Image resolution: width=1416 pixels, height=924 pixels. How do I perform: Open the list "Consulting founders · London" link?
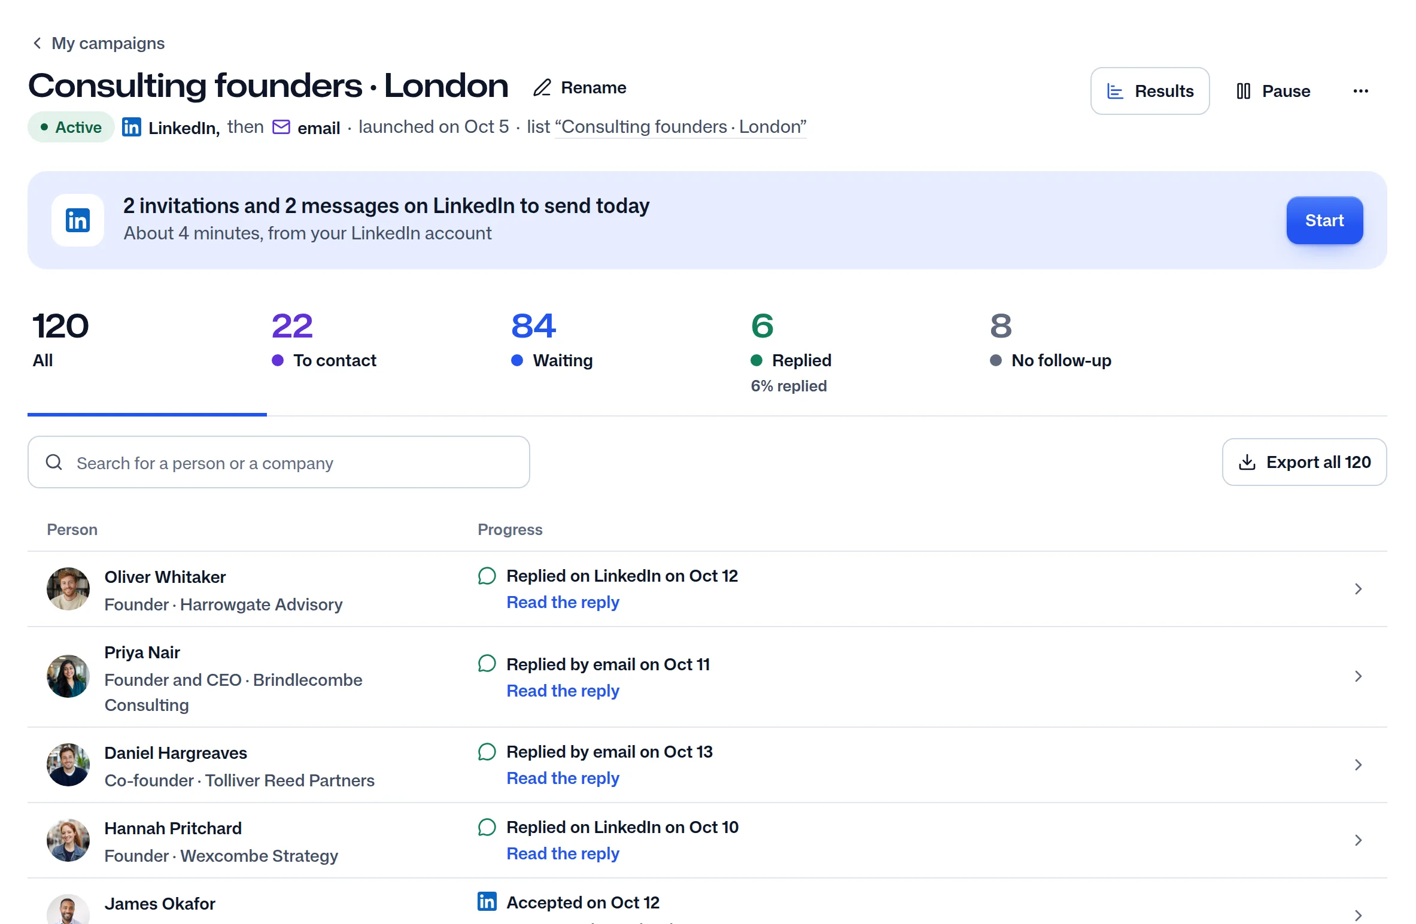[x=680, y=127]
